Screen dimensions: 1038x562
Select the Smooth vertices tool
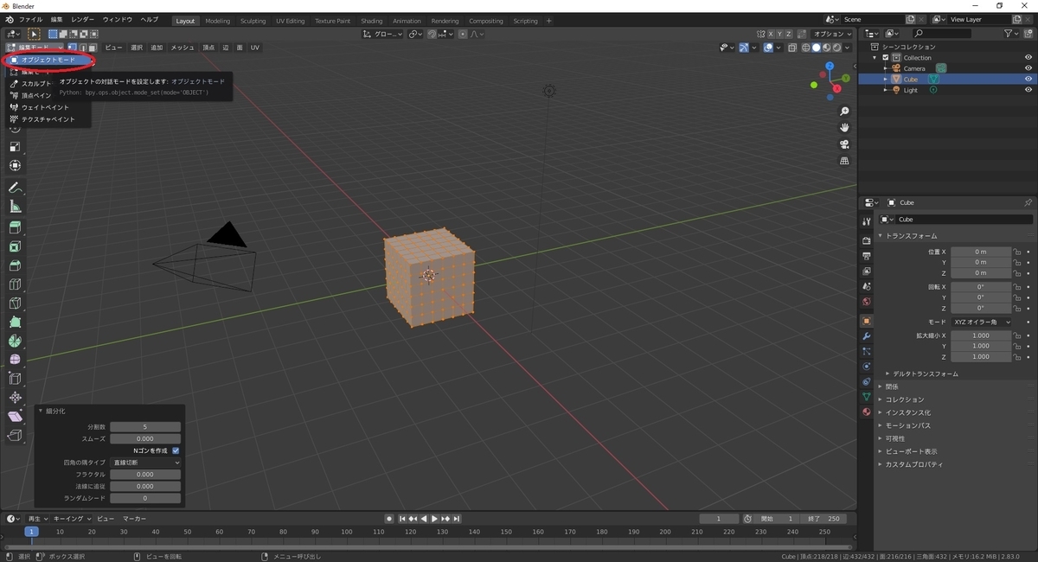coord(15,360)
